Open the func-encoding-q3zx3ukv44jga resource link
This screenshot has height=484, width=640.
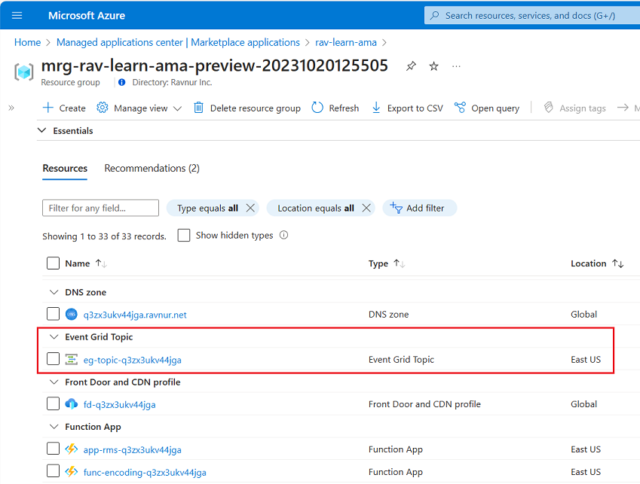coord(145,472)
